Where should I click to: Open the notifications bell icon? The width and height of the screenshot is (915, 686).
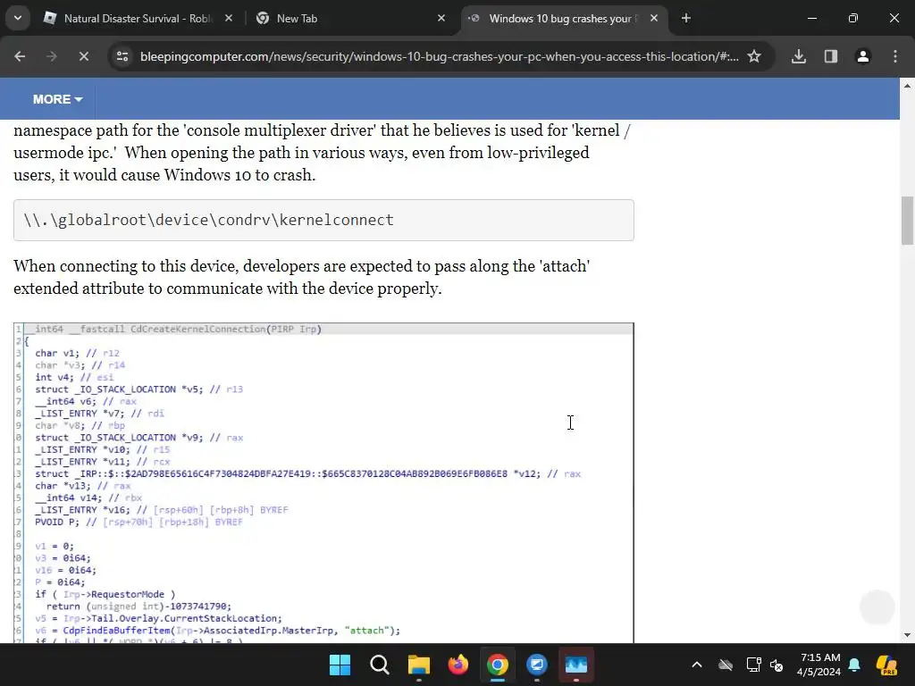pos(854,665)
